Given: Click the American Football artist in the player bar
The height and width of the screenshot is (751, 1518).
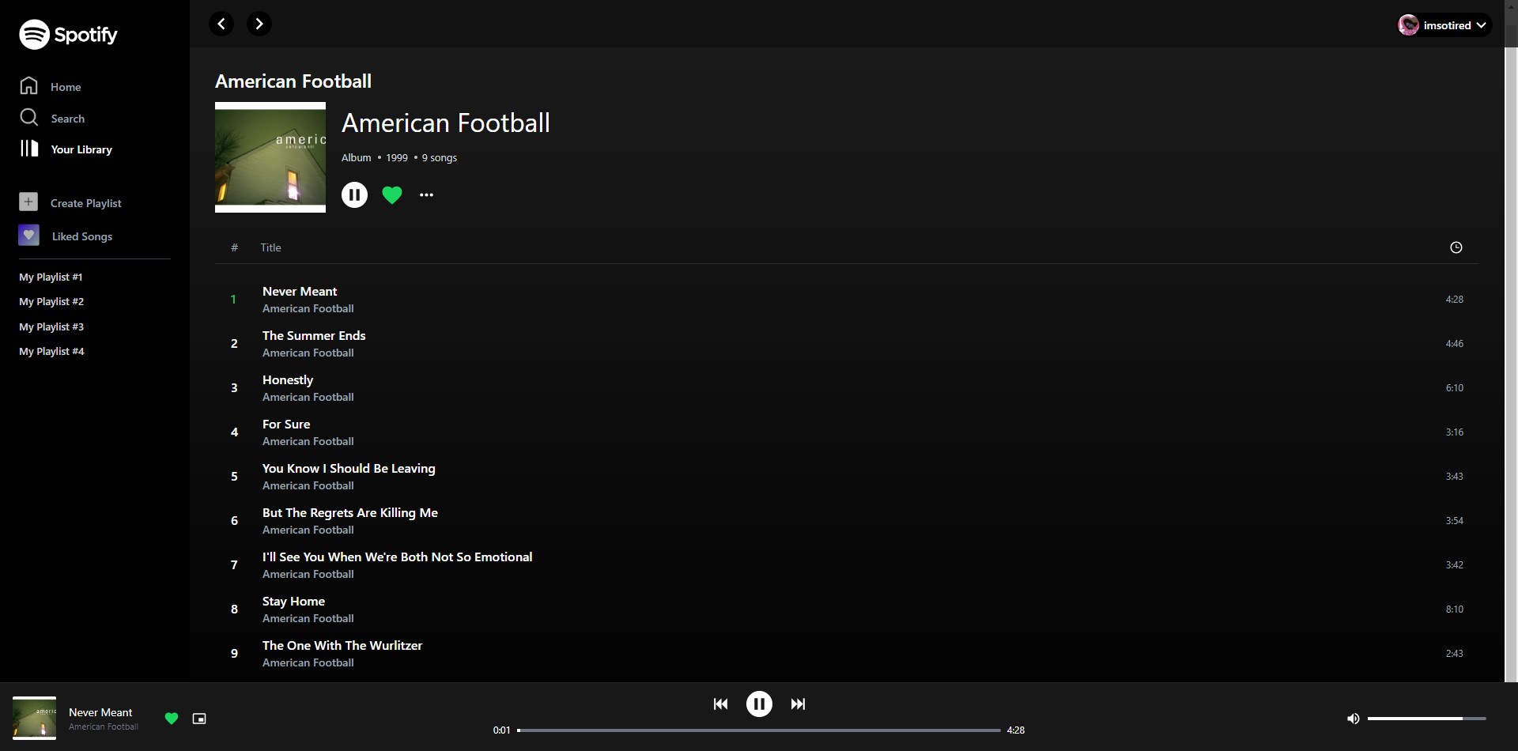Looking at the screenshot, I should [x=103, y=726].
